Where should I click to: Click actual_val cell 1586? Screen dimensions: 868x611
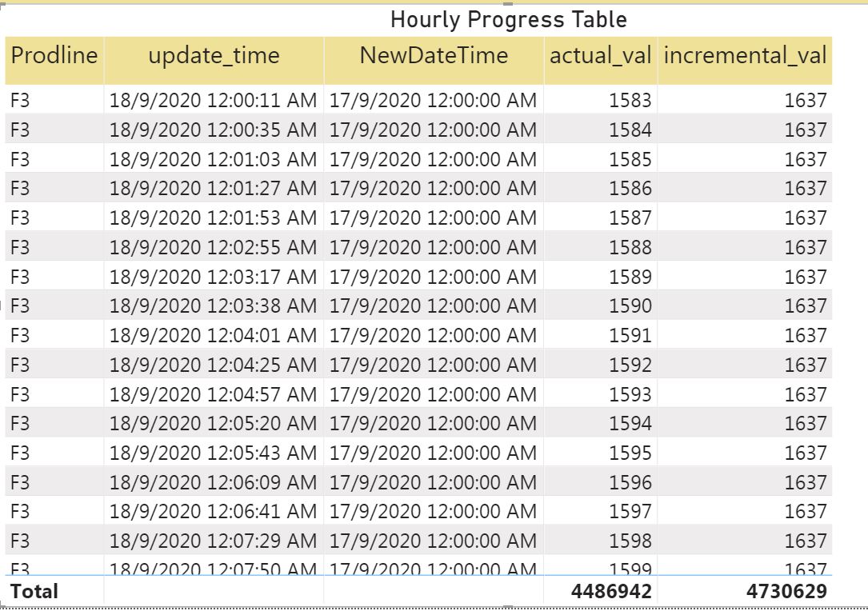(x=630, y=188)
